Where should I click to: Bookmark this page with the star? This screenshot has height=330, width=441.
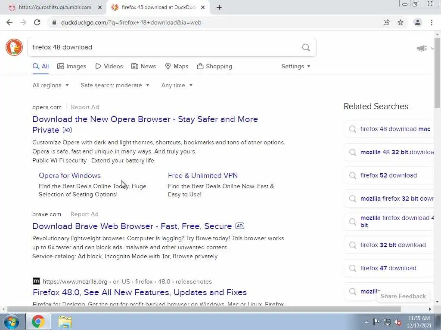[401, 22]
